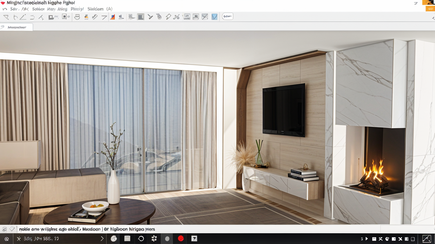
Task: Click the refresh circle icon in taskbar
Action: (x=141, y=239)
